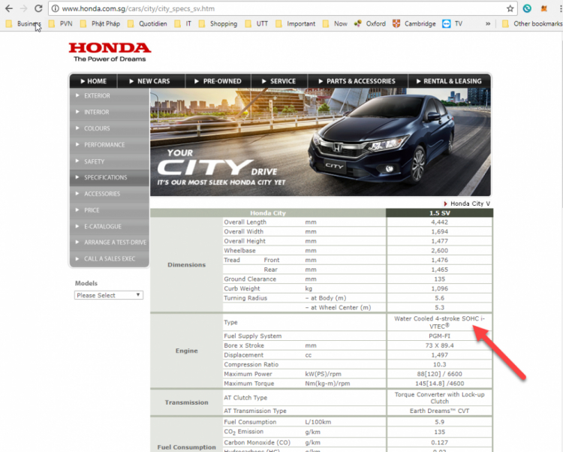Go to the PERFORMANCE sidebar section

point(110,145)
